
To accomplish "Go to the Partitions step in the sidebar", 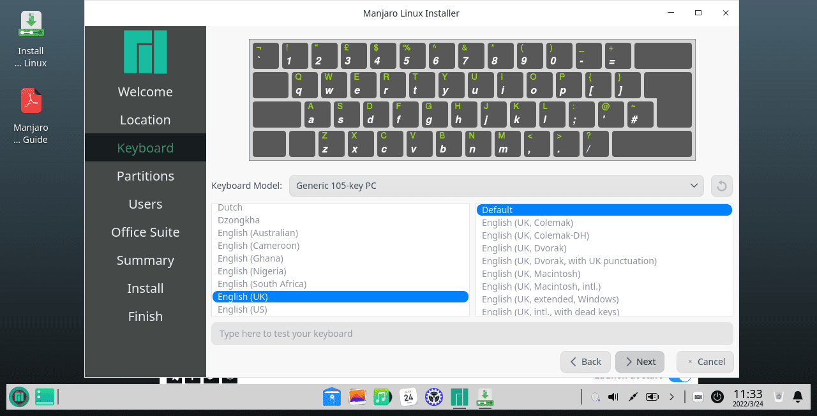I will tap(145, 175).
